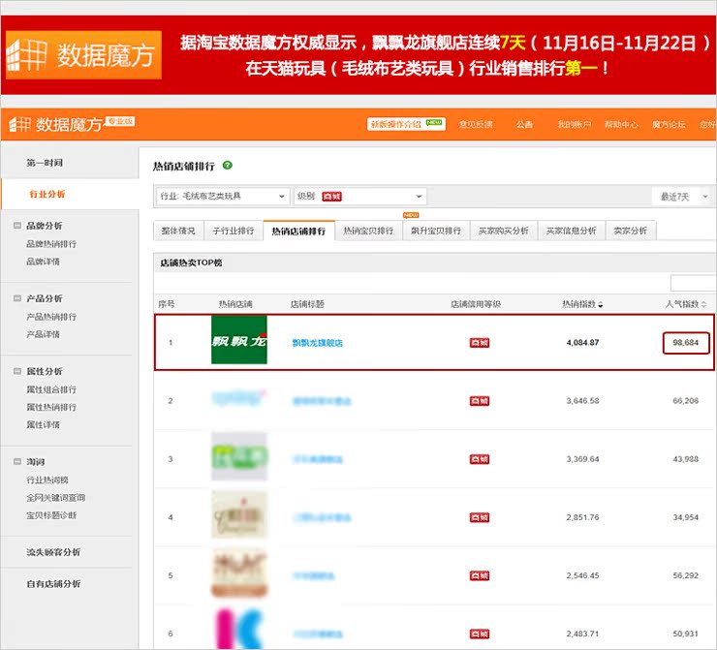
Task: Sort by 人气指数 column header
Action: coord(685,304)
